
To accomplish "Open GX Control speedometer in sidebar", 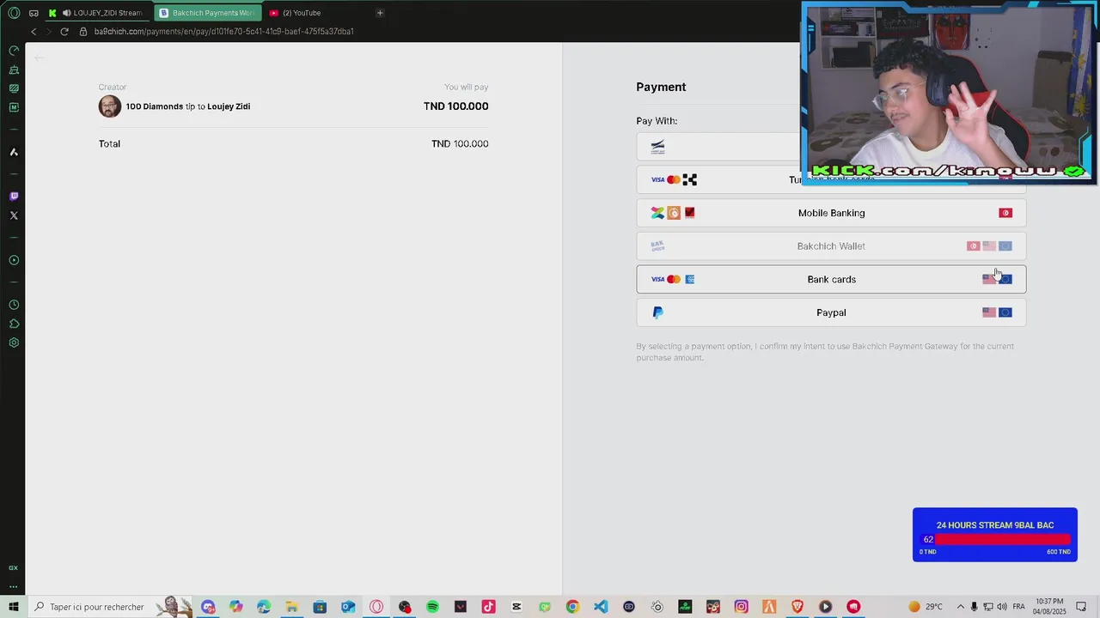I will pyautogui.click(x=14, y=51).
